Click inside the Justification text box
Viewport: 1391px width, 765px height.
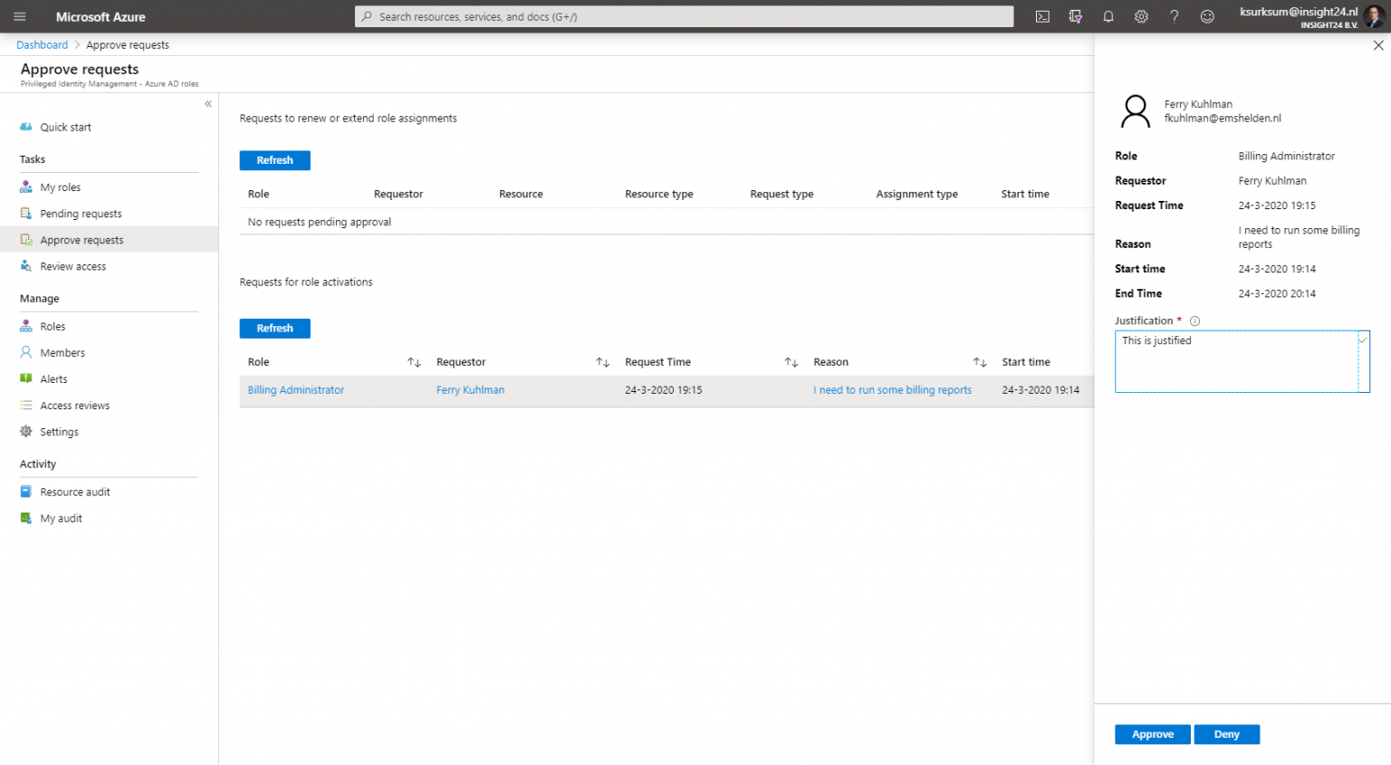coord(1242,361)
